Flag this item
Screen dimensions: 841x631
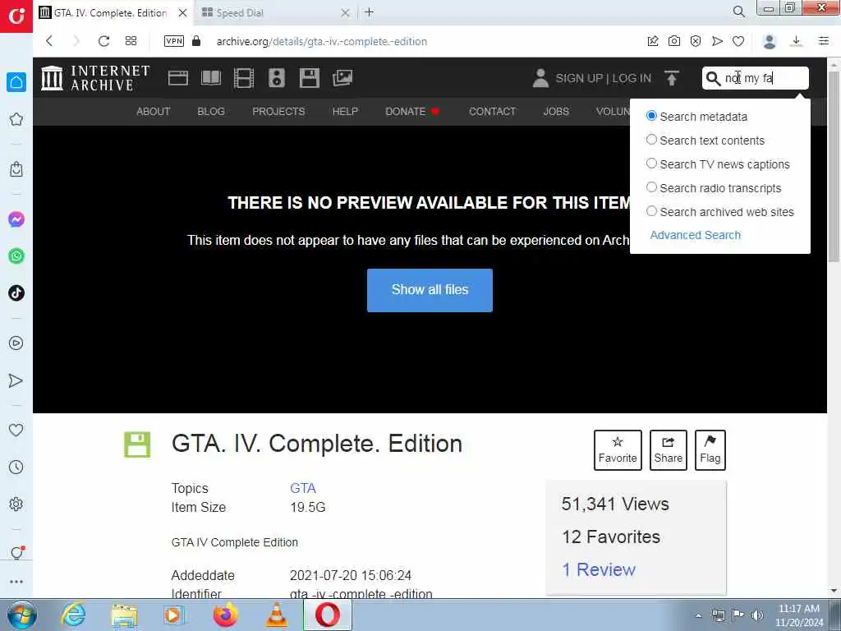(x=710, y=450)
